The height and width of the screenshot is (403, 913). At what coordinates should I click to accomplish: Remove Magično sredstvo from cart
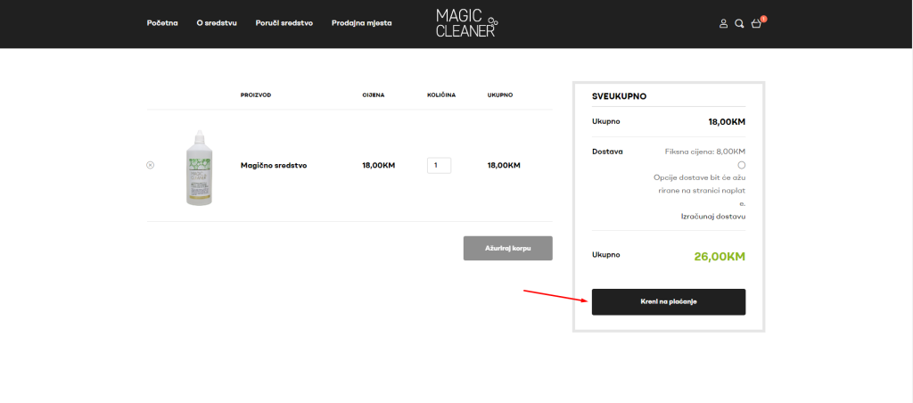(150, 165)
